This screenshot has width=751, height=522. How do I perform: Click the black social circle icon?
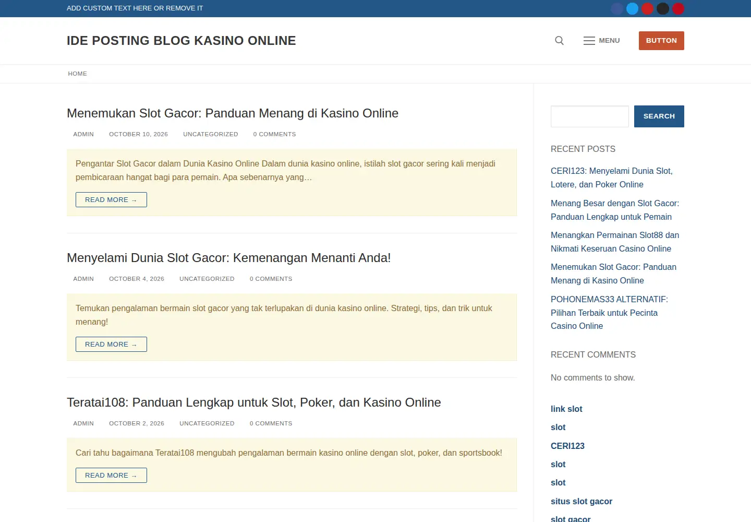663,8
